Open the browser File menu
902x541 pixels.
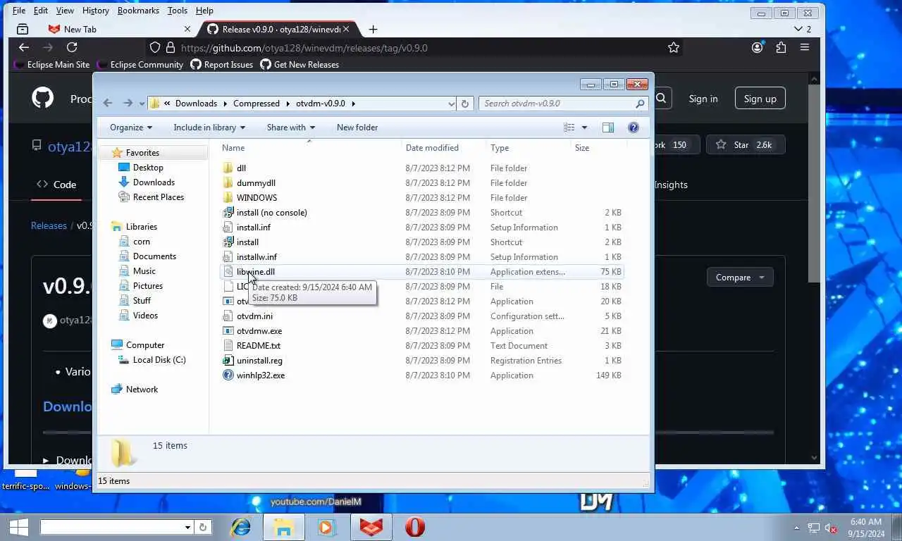[19, 11]
